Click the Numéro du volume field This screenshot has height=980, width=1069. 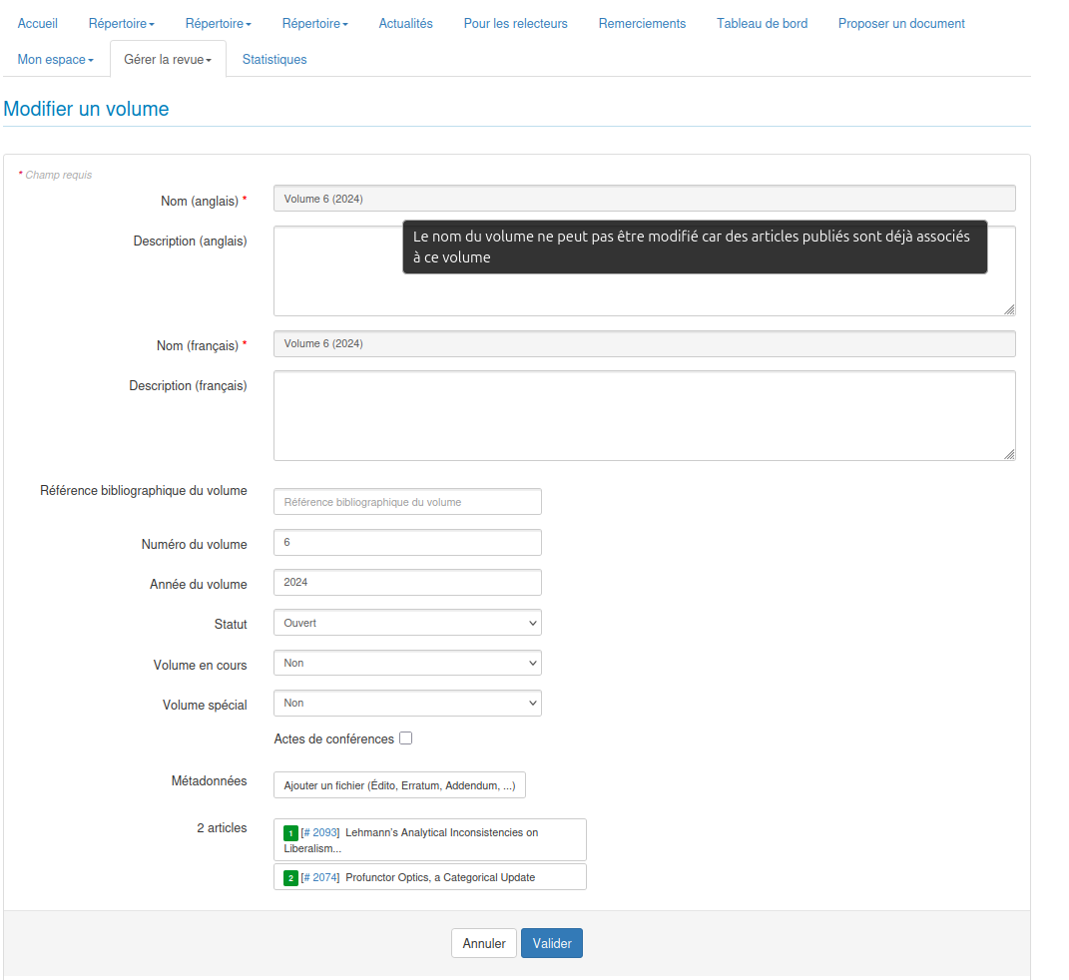coord(407,542)
